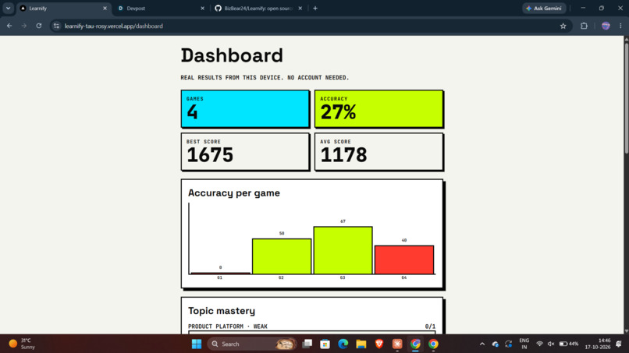Close the Learnify tab

click(105, 9)
